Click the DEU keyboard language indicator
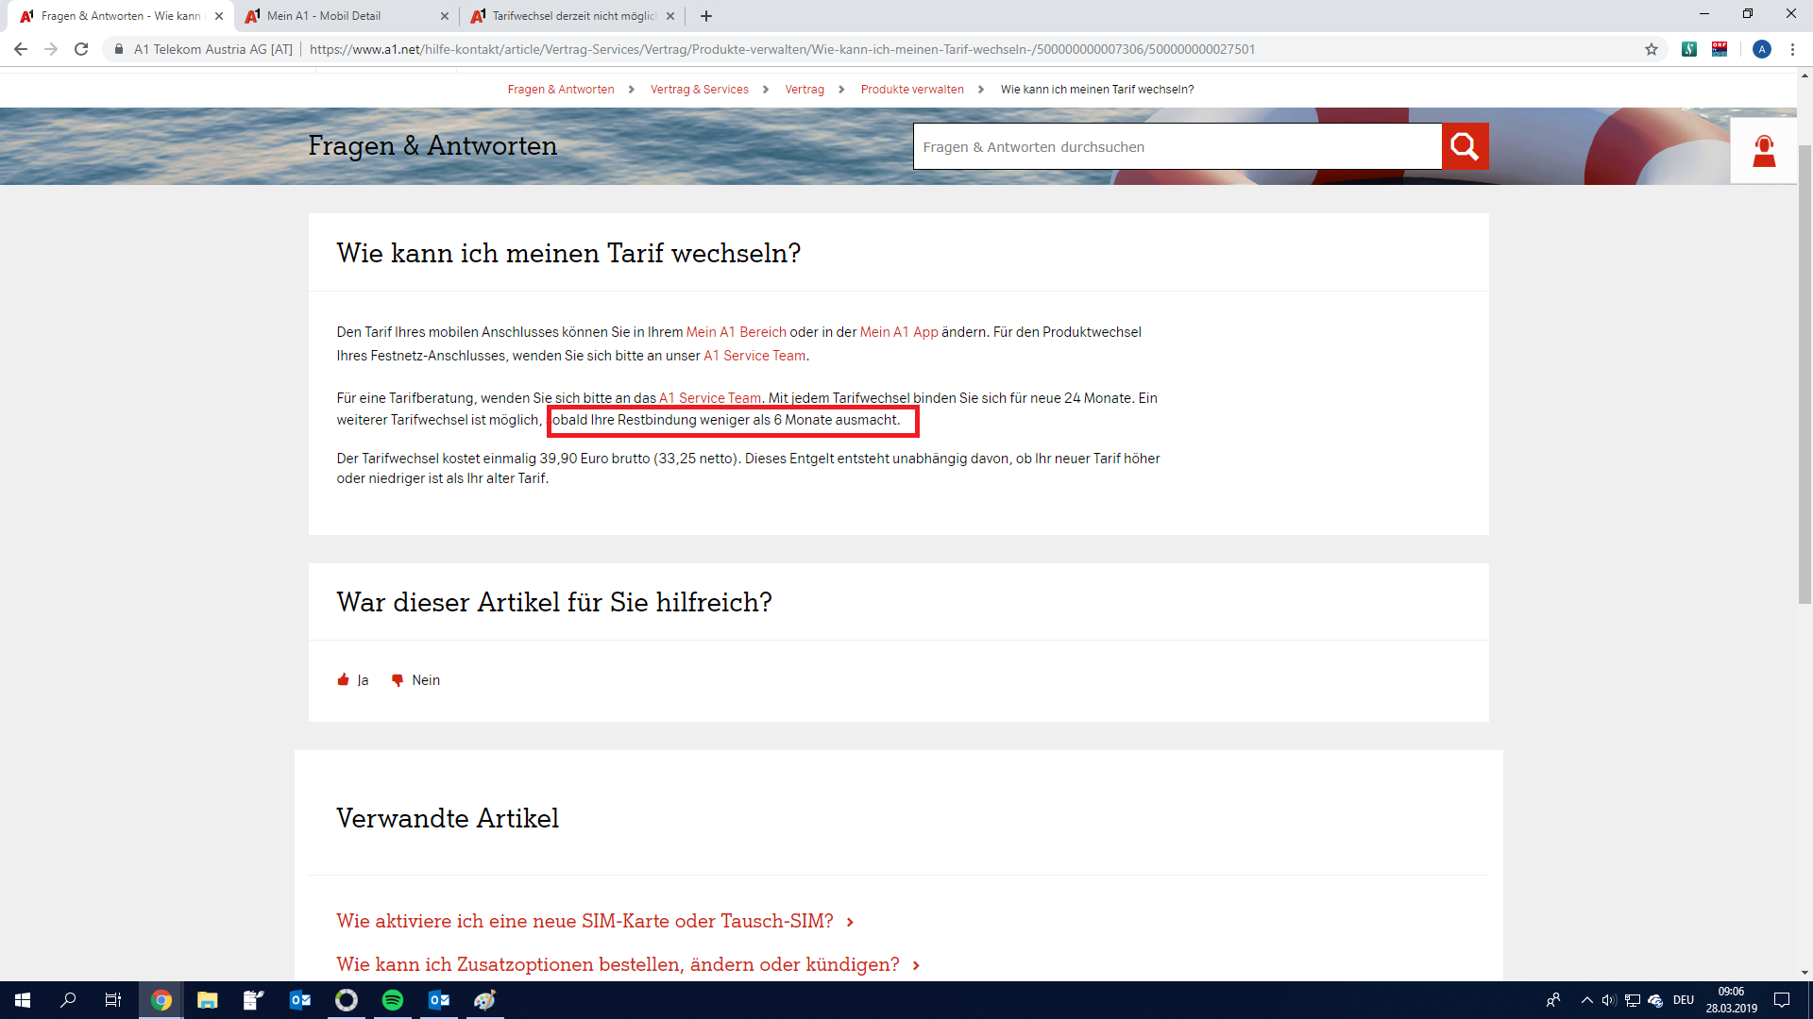This screenshot has width=1813, height=1019. coord(1684,1000)
